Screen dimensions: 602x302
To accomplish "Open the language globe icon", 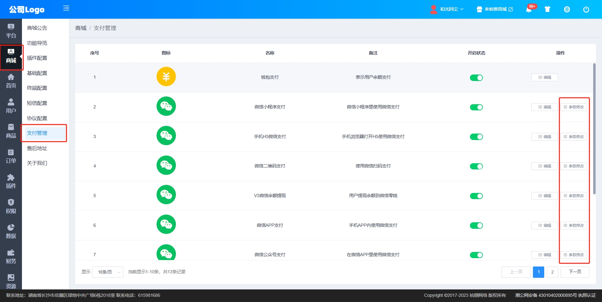I will (567, 9).
